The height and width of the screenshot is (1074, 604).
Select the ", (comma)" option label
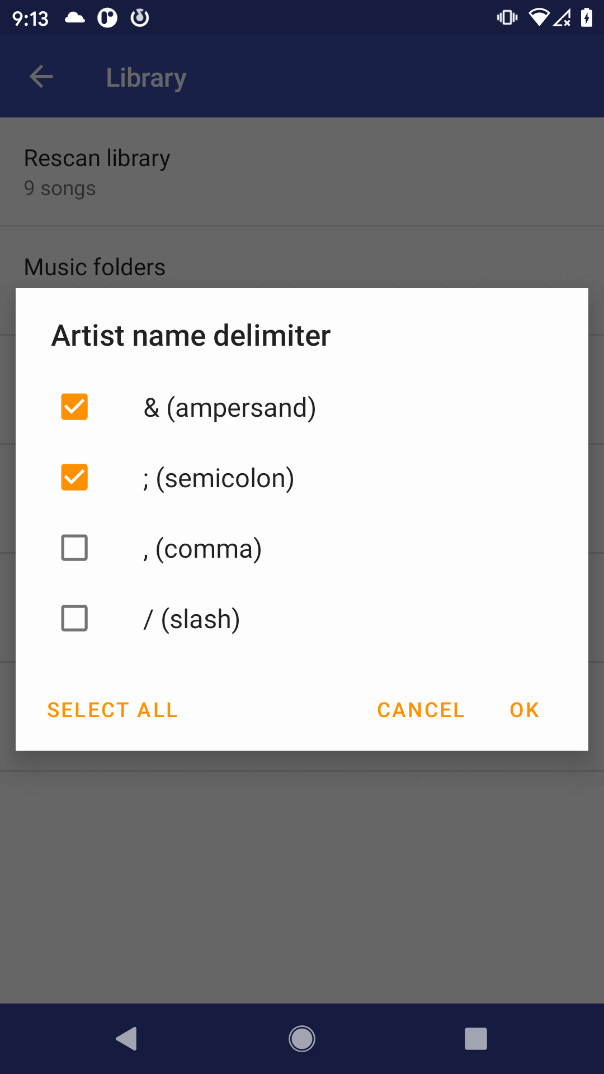coord(202,549)
